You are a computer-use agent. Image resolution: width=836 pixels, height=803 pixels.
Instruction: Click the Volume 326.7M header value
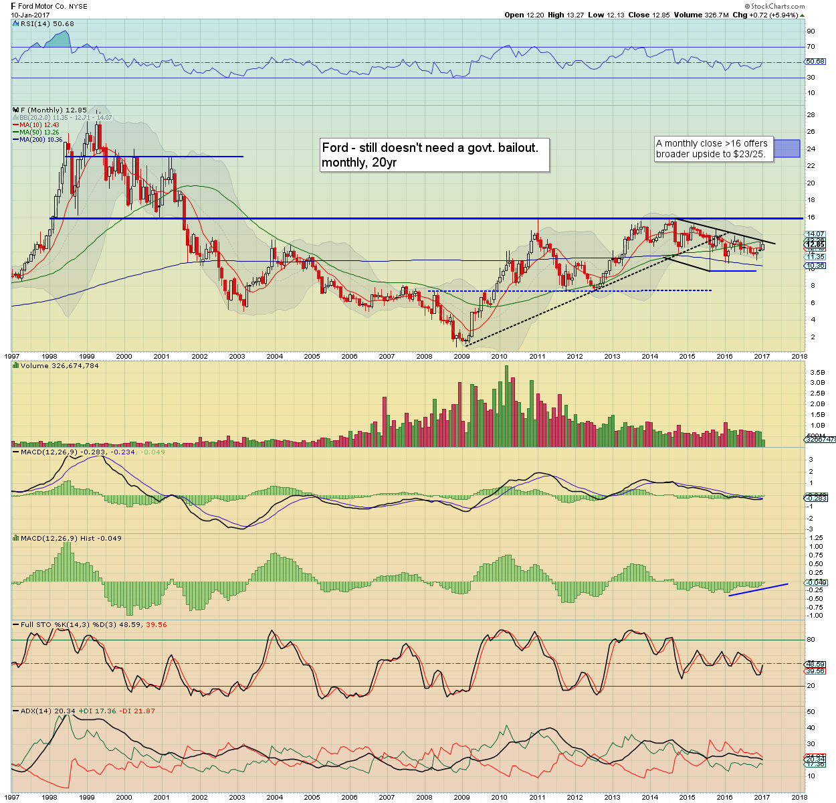tap(702, 15)
